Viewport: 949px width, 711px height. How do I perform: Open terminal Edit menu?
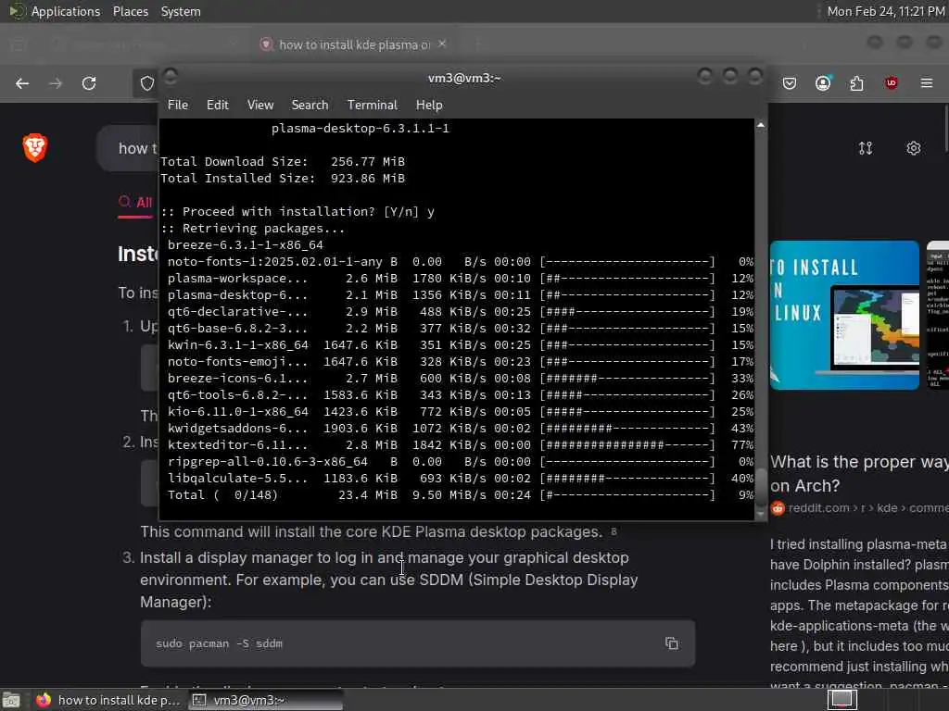pos(217,106)
